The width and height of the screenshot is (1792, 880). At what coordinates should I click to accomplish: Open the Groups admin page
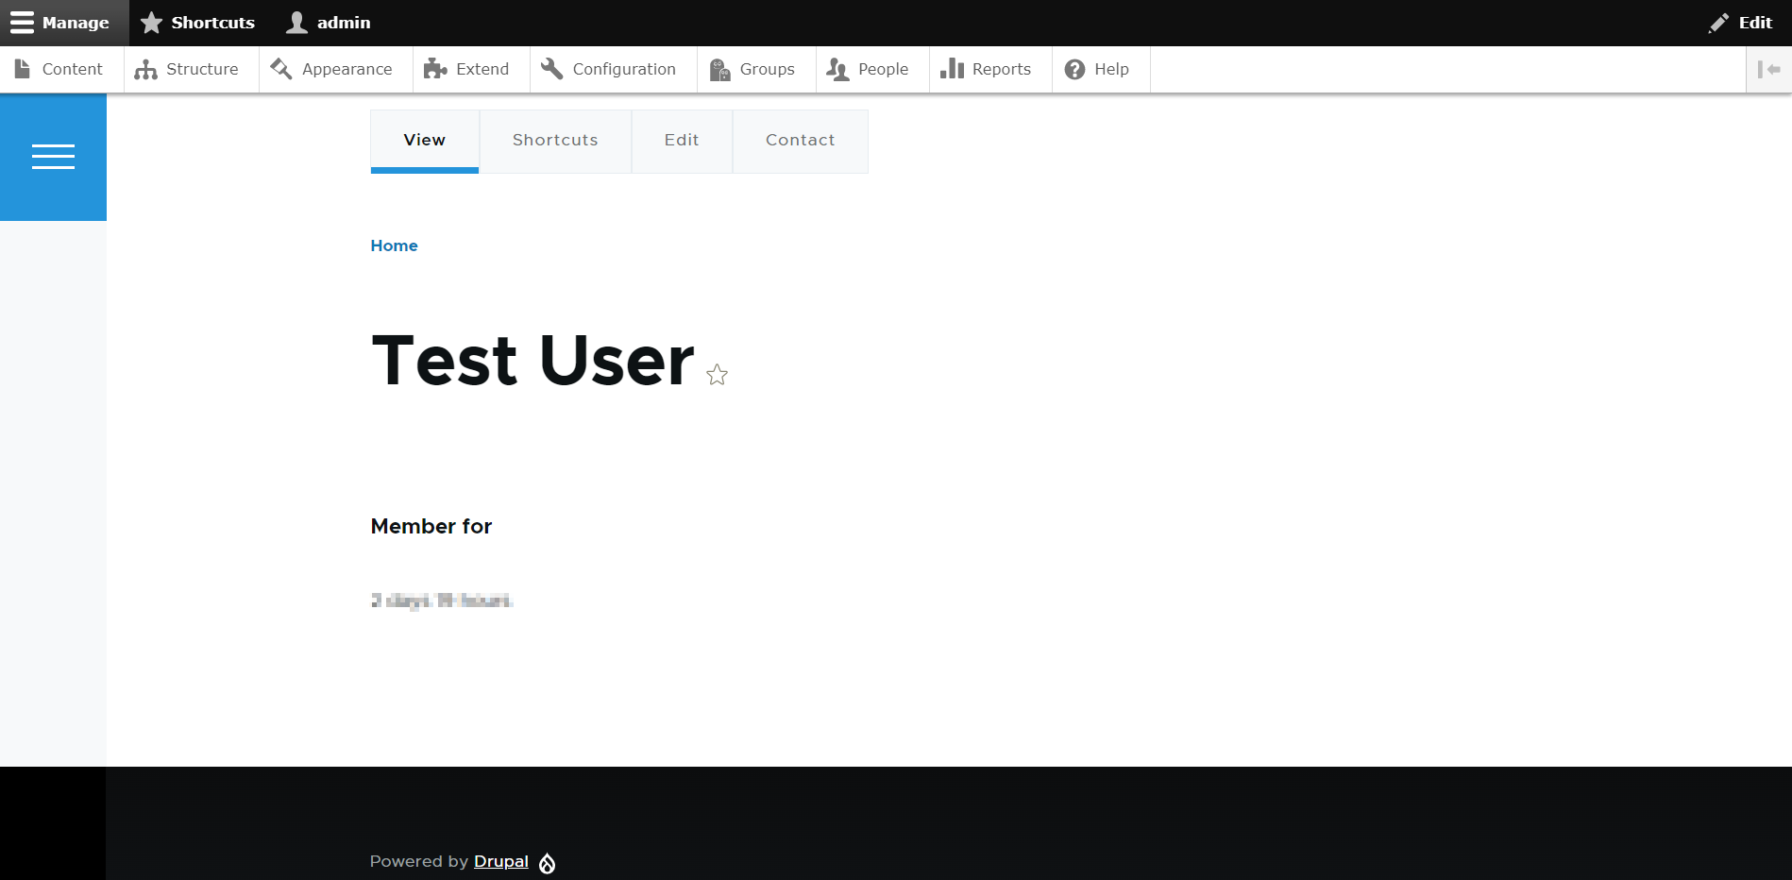(752, 69)
